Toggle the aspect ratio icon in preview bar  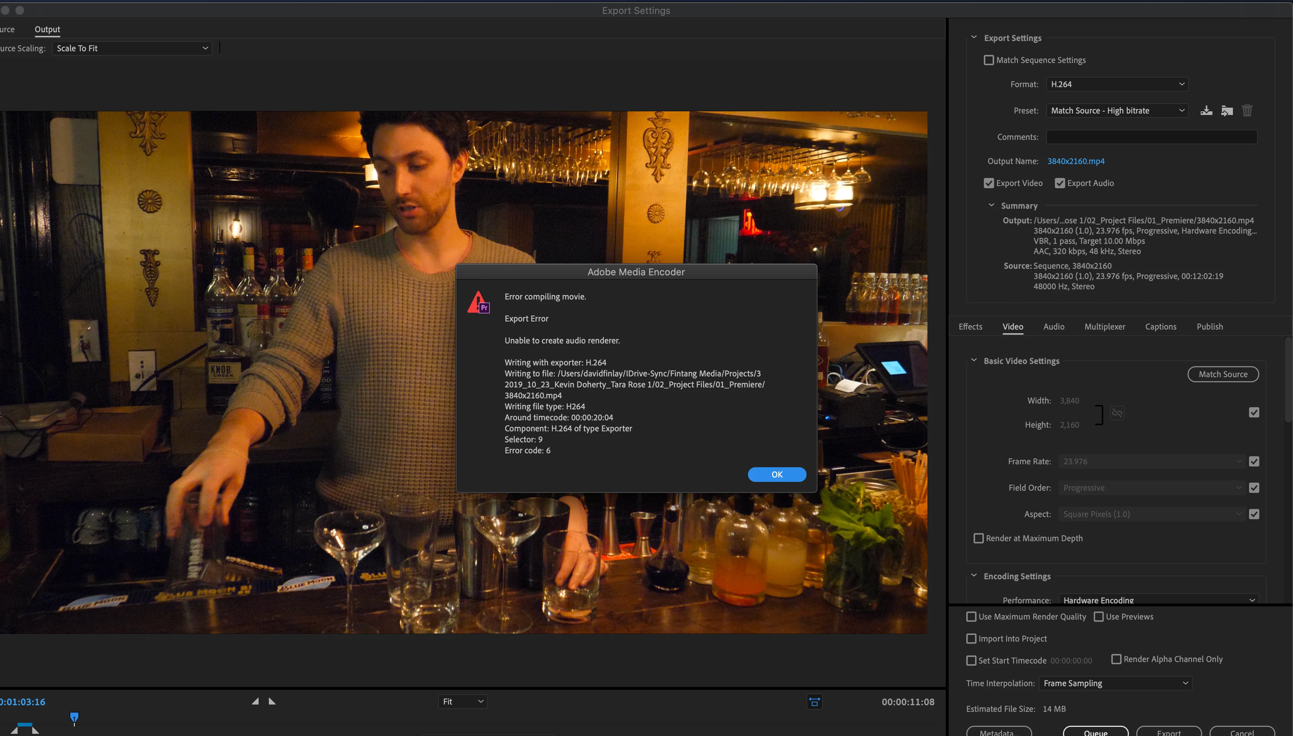(814, 702)
